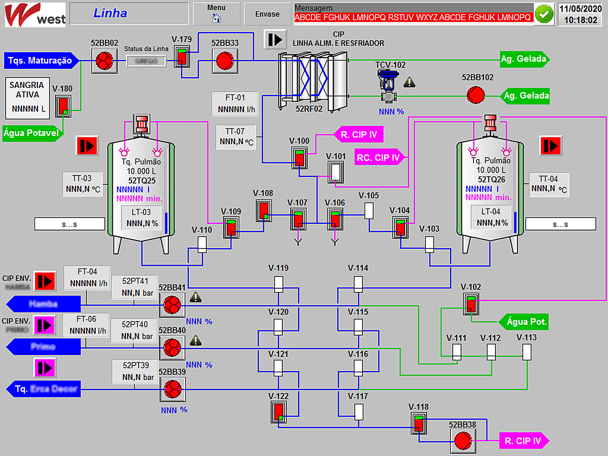
Task: Select the TCV-102 control valve
Action: point(388,85)
